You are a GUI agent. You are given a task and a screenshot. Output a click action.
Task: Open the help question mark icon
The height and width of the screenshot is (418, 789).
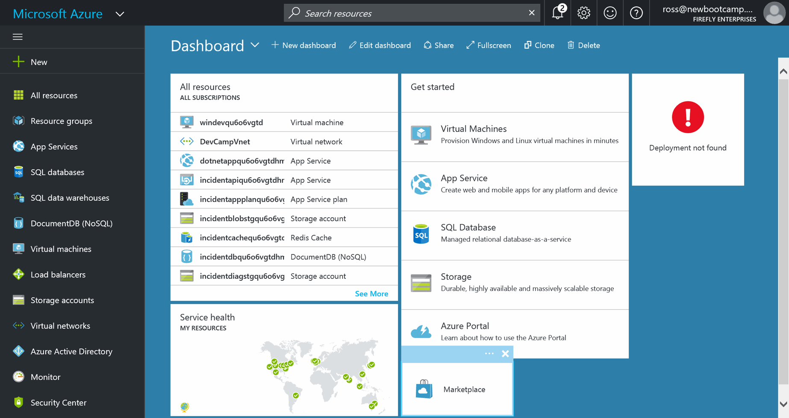pyautogui.click(x=636, y=13)
